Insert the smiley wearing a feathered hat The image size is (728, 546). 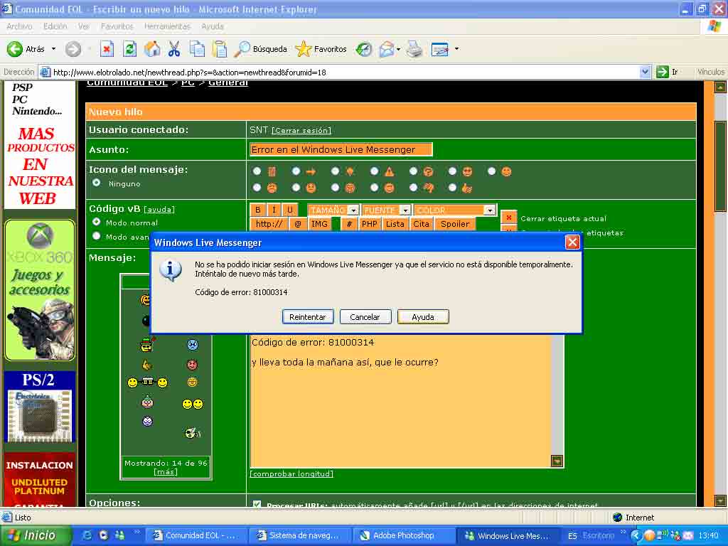(x=147, y=345)
